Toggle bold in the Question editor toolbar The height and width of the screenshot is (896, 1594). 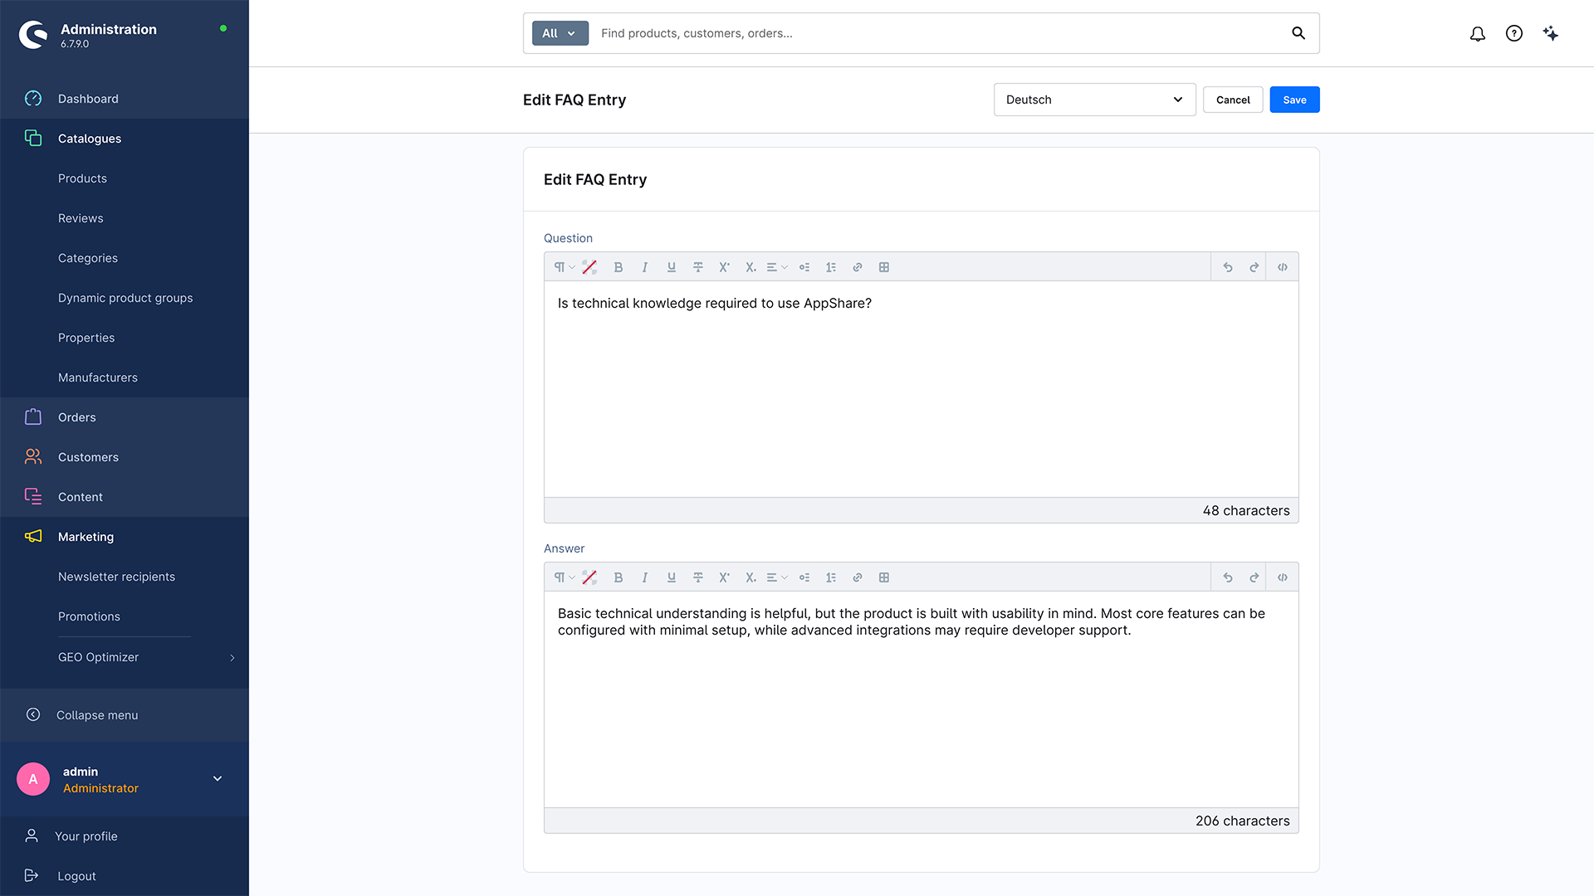tap(618, 267)
